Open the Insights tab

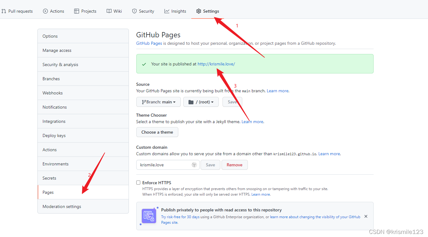click(175, 11)
